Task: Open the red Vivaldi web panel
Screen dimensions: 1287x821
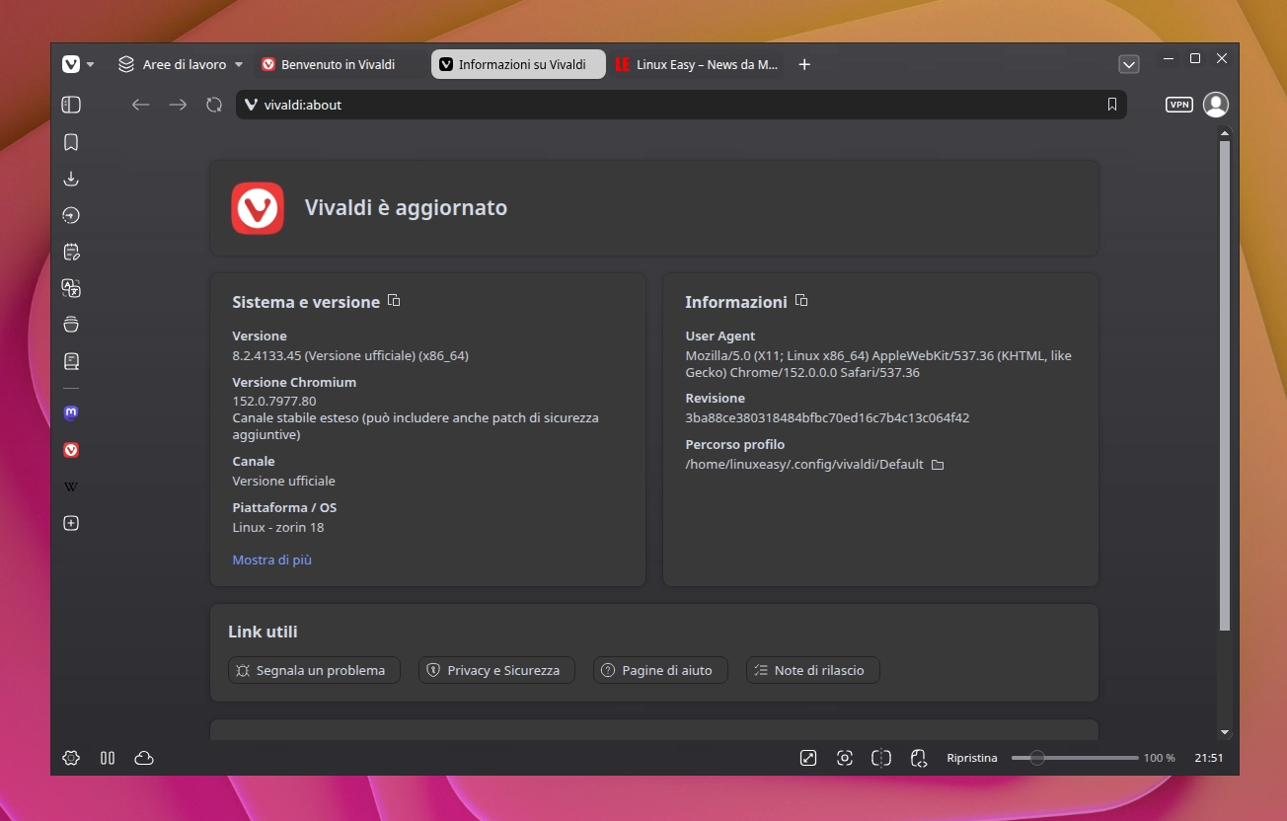Action: (x=71, y=450)
